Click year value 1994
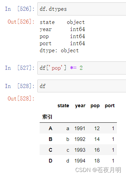Viewport: 126px width, 176px height. (80, 161)
